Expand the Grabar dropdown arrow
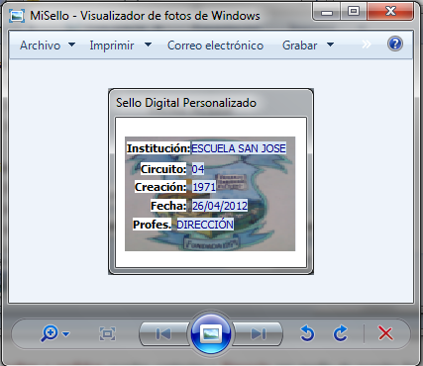 330,45
